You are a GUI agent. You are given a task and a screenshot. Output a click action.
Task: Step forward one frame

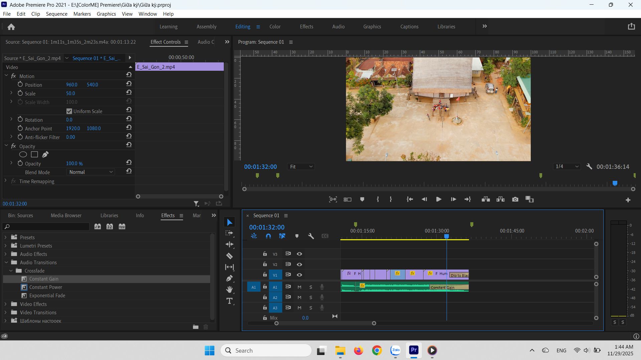coord(453,199)
